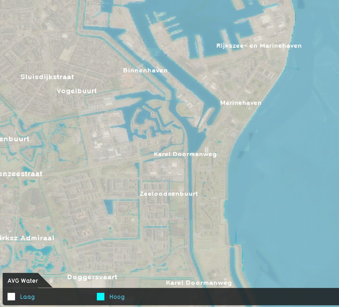Click the AVG Water legend tab
The height and width of the screenshot is (307, 339).
tap(23, 281)
